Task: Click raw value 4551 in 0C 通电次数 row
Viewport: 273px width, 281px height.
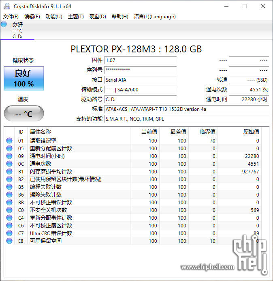Action: coord(253,164)
